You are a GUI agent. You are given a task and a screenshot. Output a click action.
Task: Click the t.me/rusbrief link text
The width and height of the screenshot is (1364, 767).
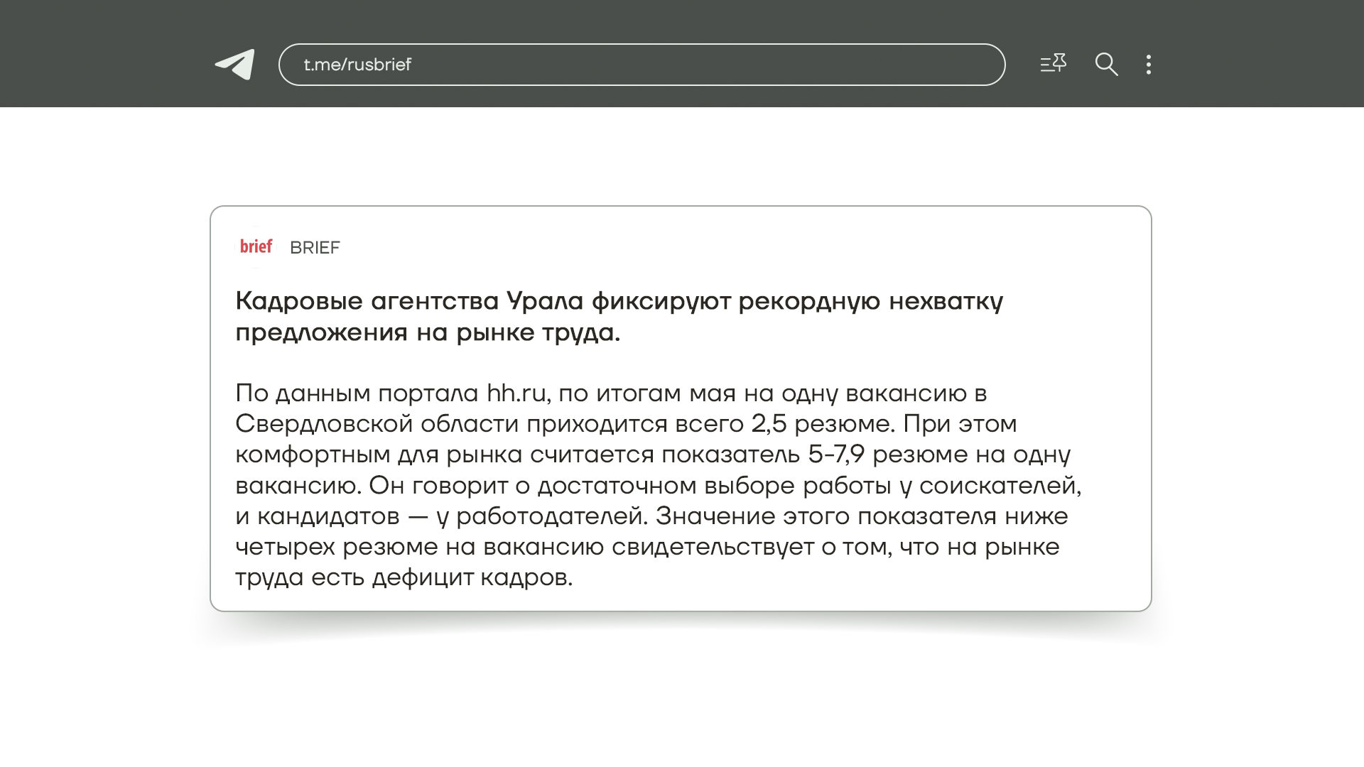pos(357,65)
